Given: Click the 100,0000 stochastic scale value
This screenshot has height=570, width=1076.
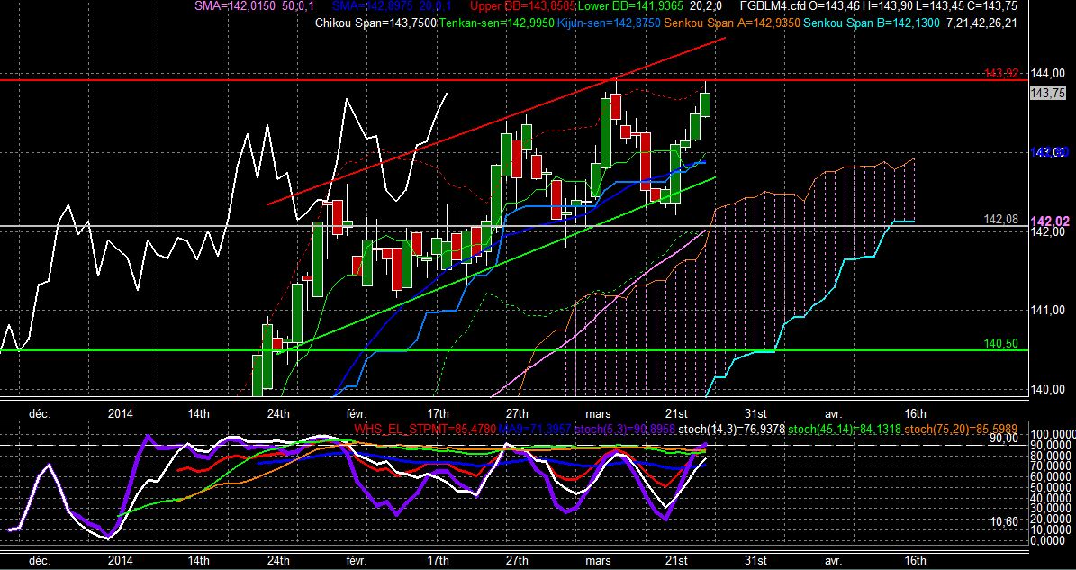Looking at the screenshot, I should point(1053,434).
